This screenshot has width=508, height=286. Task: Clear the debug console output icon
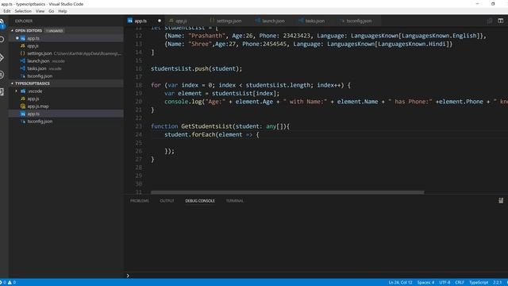501,201
